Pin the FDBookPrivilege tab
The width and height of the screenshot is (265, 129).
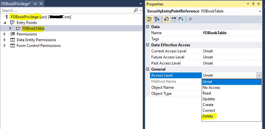pyautogui.click(x=35, y=4)
